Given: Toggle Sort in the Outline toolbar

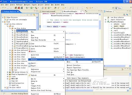Looking at the screenshot, I should pyautogui.click(x=124, y=15).
